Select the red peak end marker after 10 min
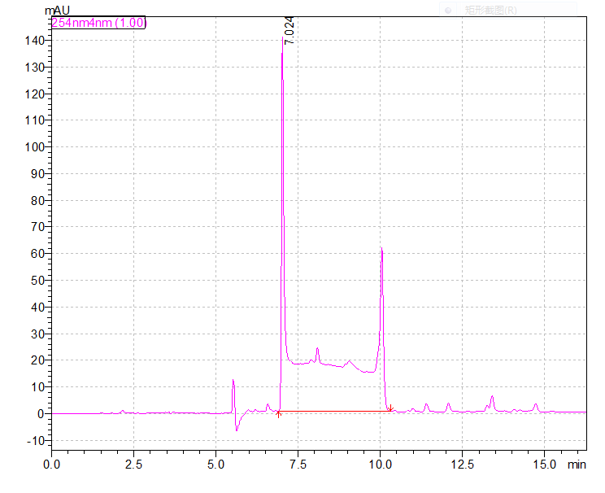Image resolution: width=605 pixels, height=493 pixels. [390, 408]
